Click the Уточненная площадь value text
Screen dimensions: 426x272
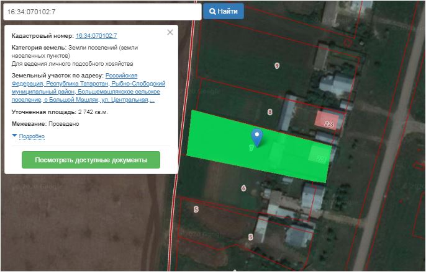93,112
